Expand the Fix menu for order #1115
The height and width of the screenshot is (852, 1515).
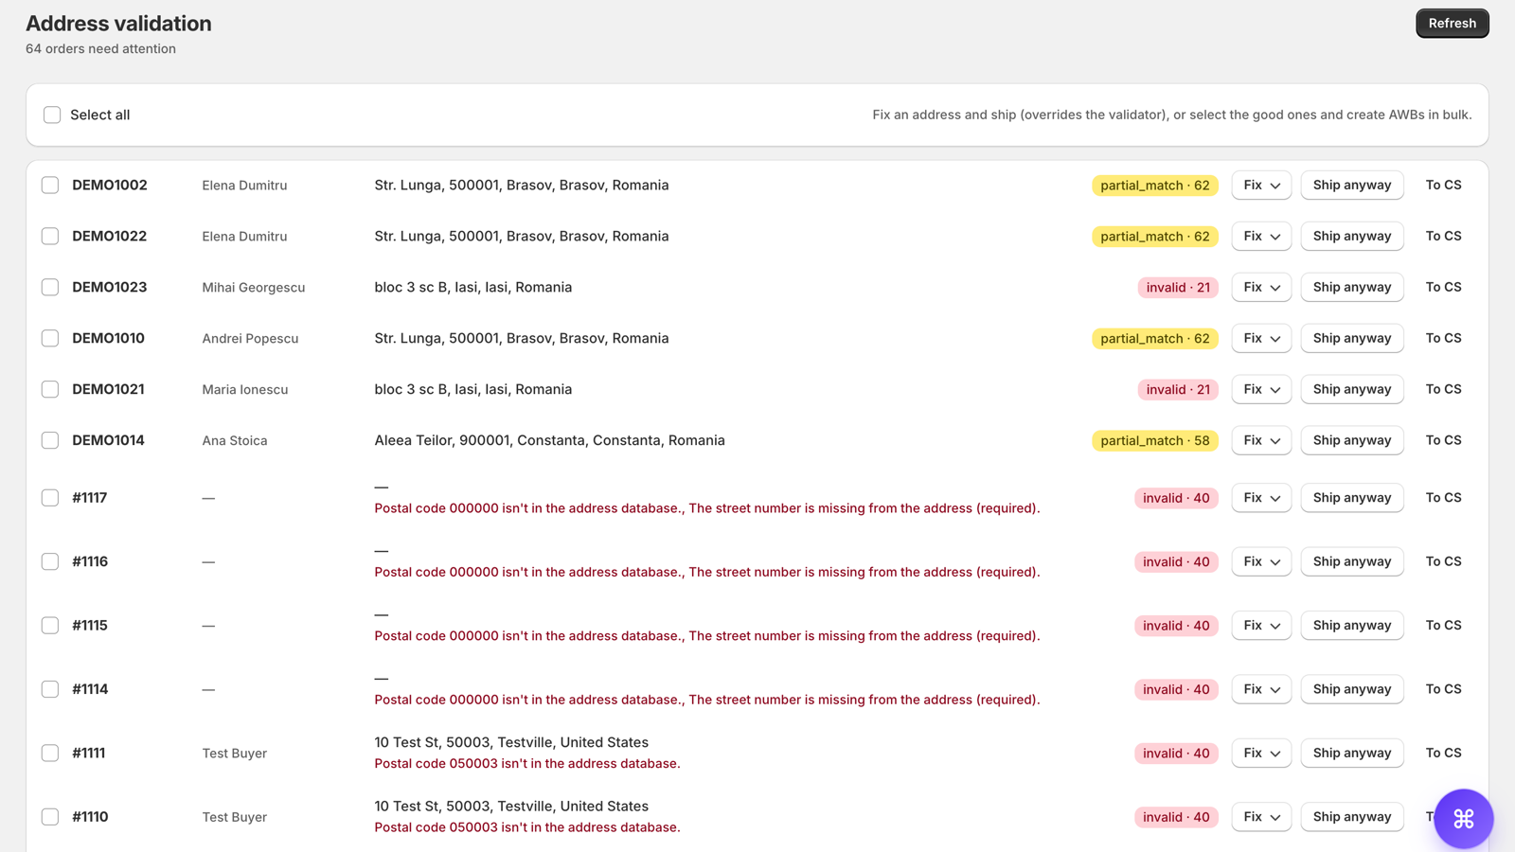coord(1261,626)
